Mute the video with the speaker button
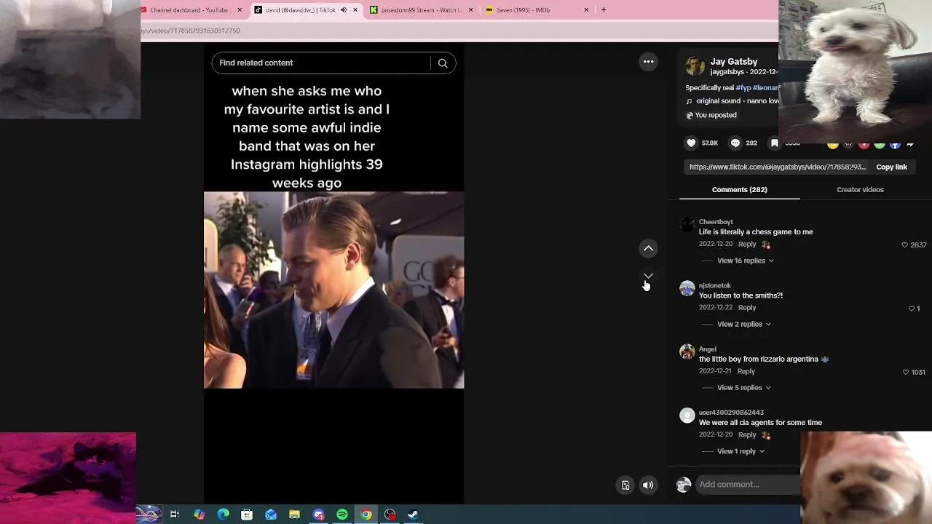 click(648, 485)
